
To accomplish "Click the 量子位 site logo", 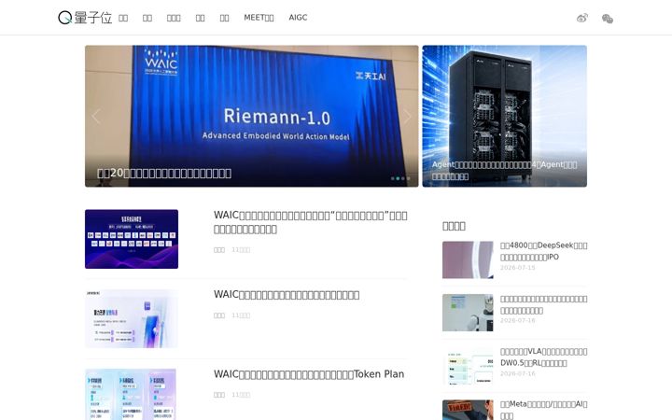I will (85, 18).
